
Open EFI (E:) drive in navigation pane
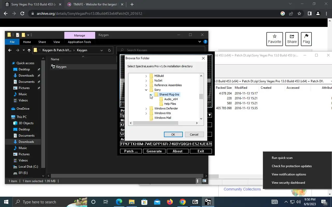(23, 173)
